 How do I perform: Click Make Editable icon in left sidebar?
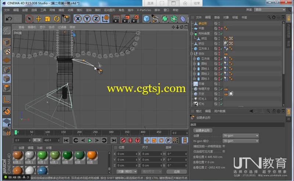click(x=7, y=31)
